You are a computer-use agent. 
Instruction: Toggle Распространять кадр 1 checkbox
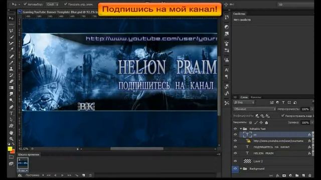pyautogui.click(x=283, y=115)
